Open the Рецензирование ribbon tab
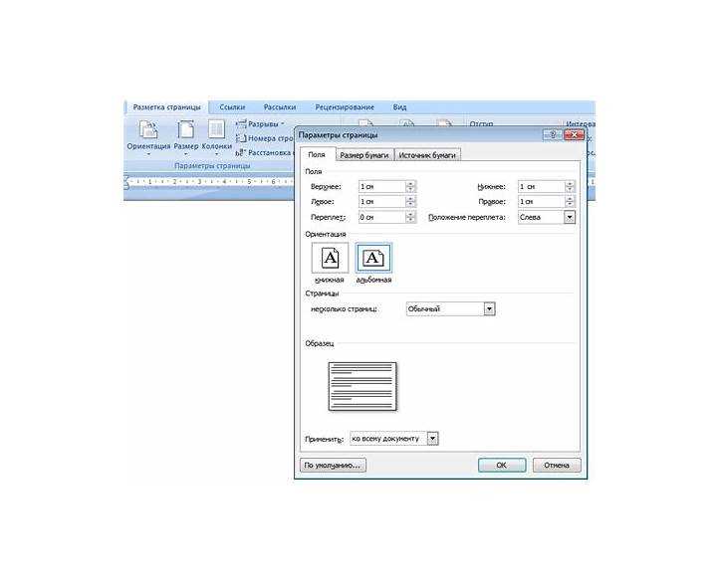 pos(345,107)
